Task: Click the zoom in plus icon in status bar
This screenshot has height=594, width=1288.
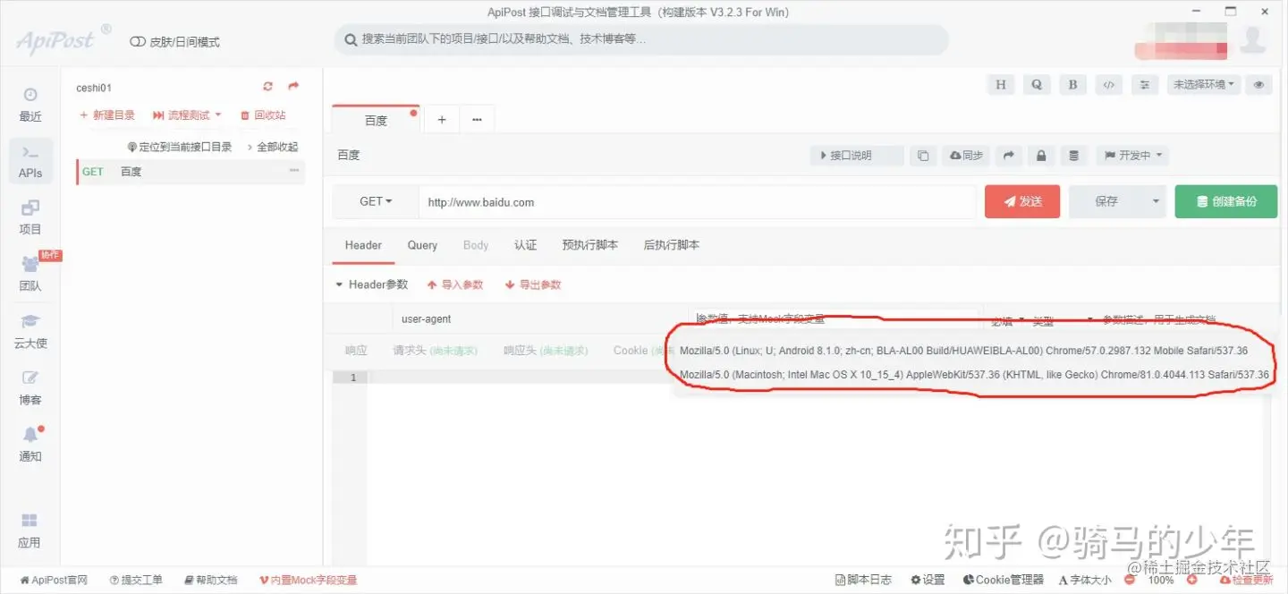Action: (1192, 581)
